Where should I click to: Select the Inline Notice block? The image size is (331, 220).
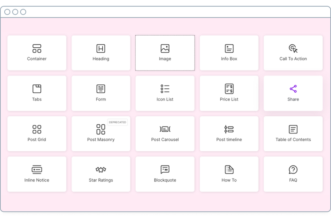[x=36, y=174]
